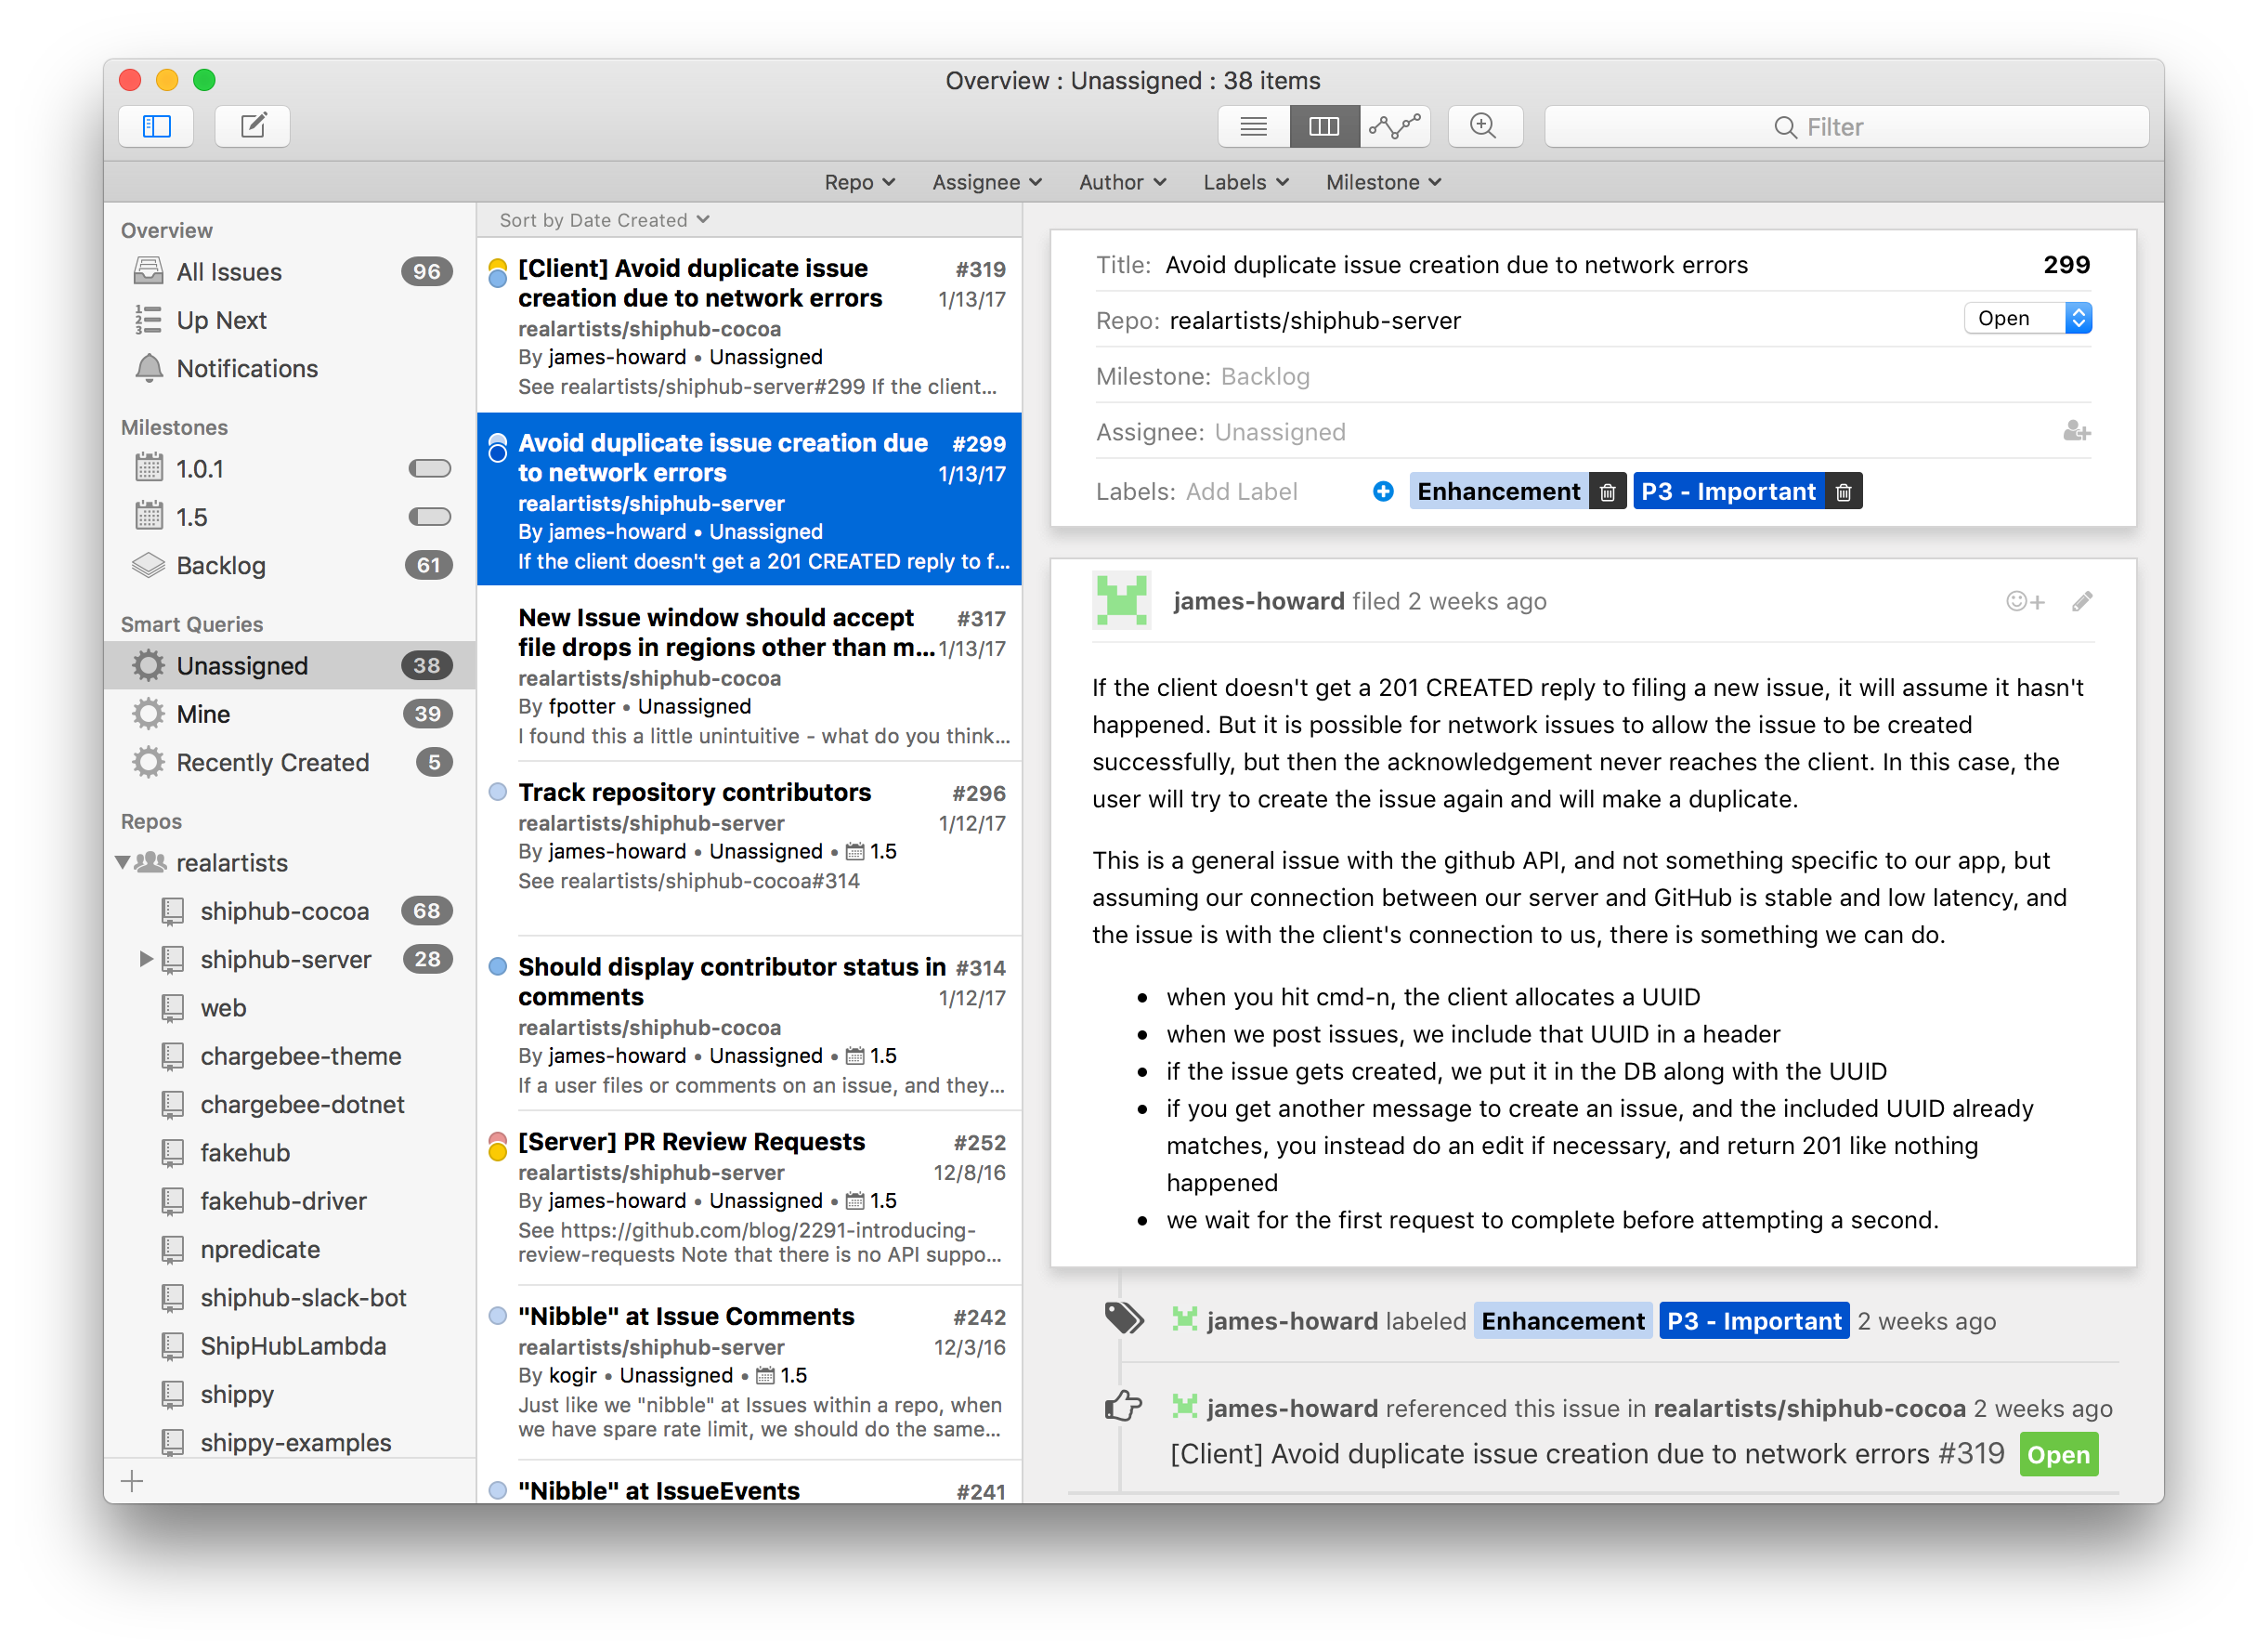
Task: Select the Backlog milestone
Action: coord(290,565)
